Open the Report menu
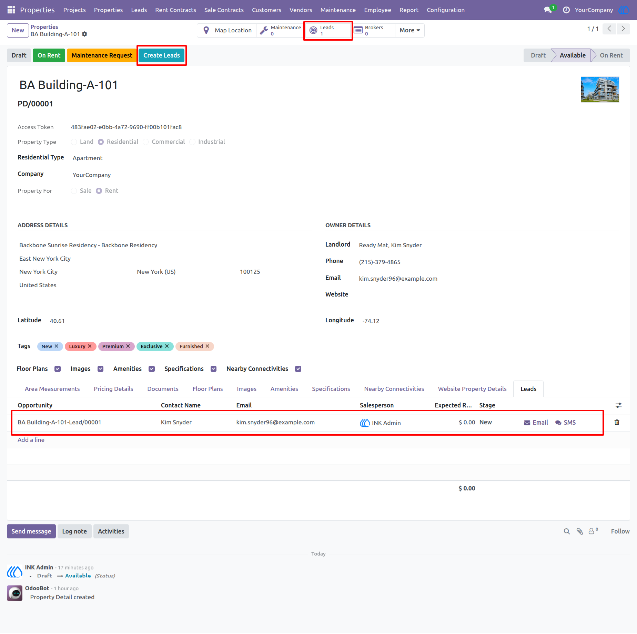The height and width of the screenshot is (634, 637). click(x=409, y=10)
